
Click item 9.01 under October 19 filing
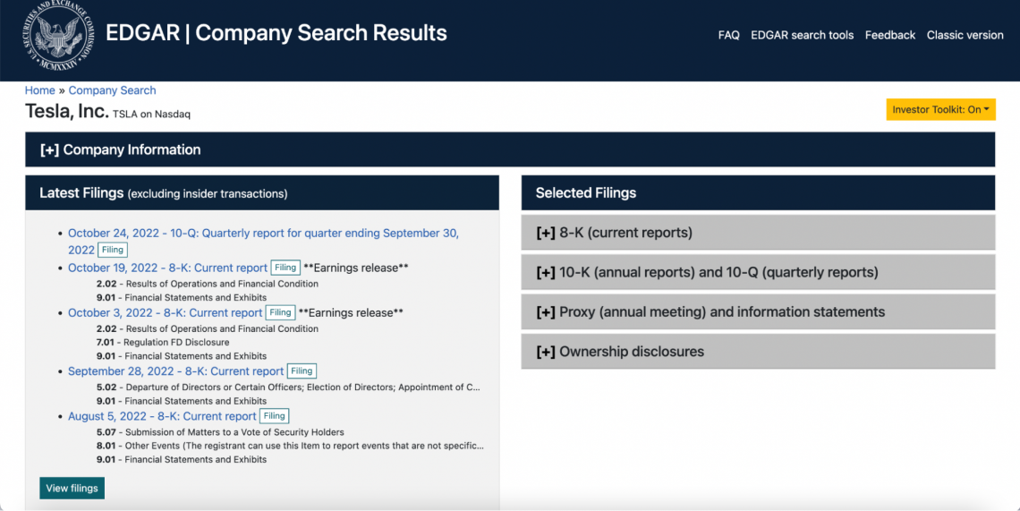pos(182,297)
